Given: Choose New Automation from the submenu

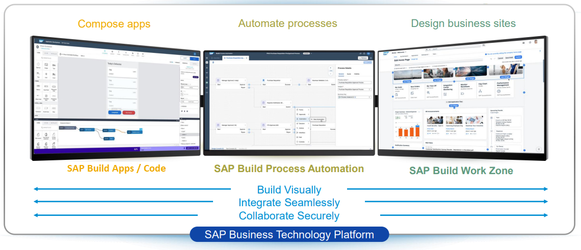Looking at the screenshot, I should (318, 119).
